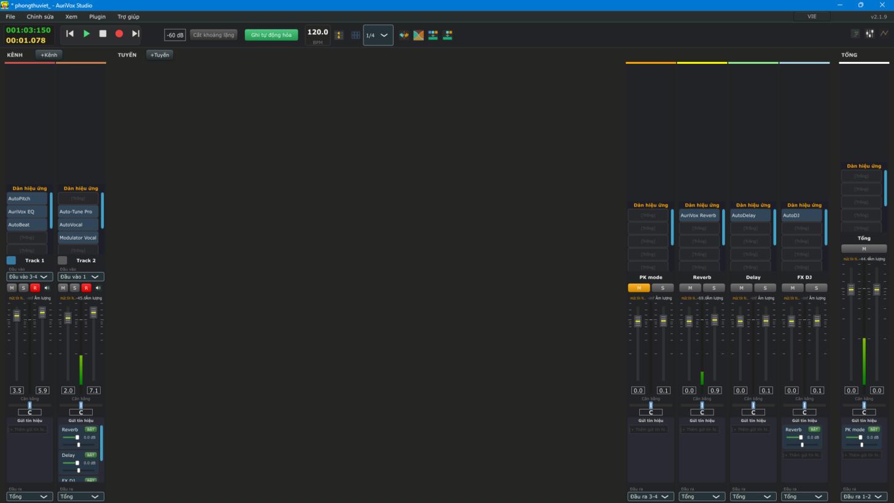Open the File menu
894x503 pixels.
pyautogui.click(x=10, y=17)
